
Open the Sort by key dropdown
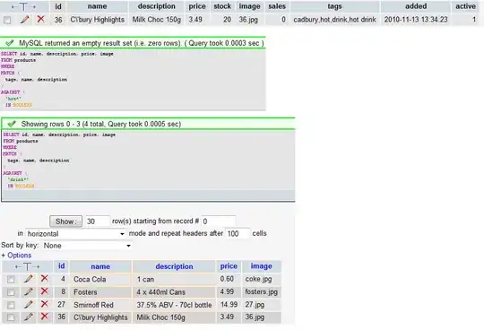pos(87,246)
